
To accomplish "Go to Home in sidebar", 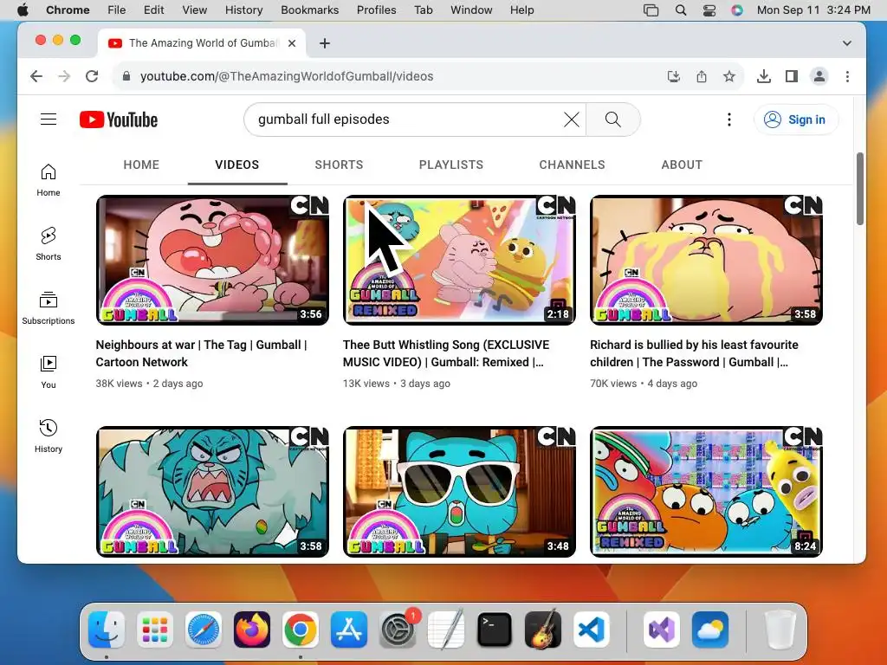I will point(49,180).
